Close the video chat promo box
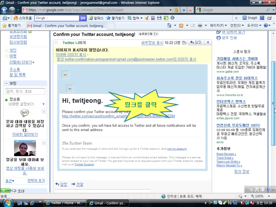The height and width of the screenshot is (207, 276). pyautogui.click(x=44, y=143)
